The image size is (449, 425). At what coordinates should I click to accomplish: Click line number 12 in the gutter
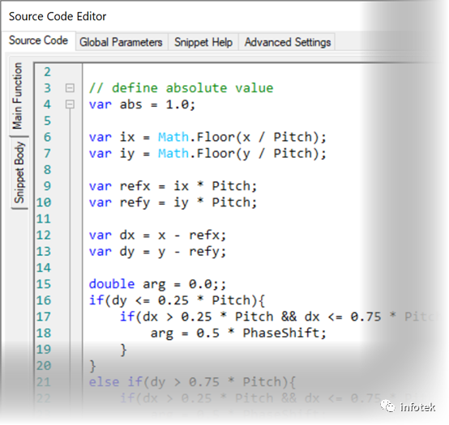[44, 235]
